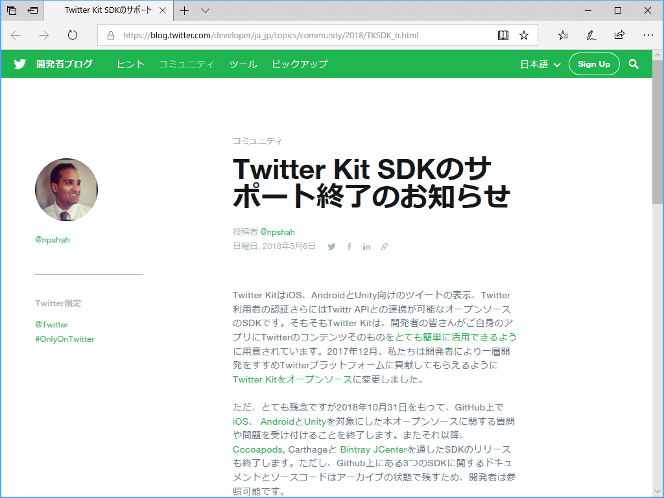Share article via LinkedIn icon

pos(367,246)
